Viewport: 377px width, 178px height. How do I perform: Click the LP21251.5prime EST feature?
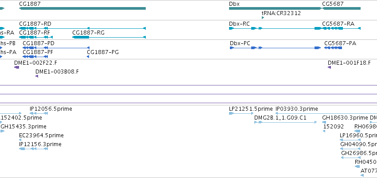(241, 113)
